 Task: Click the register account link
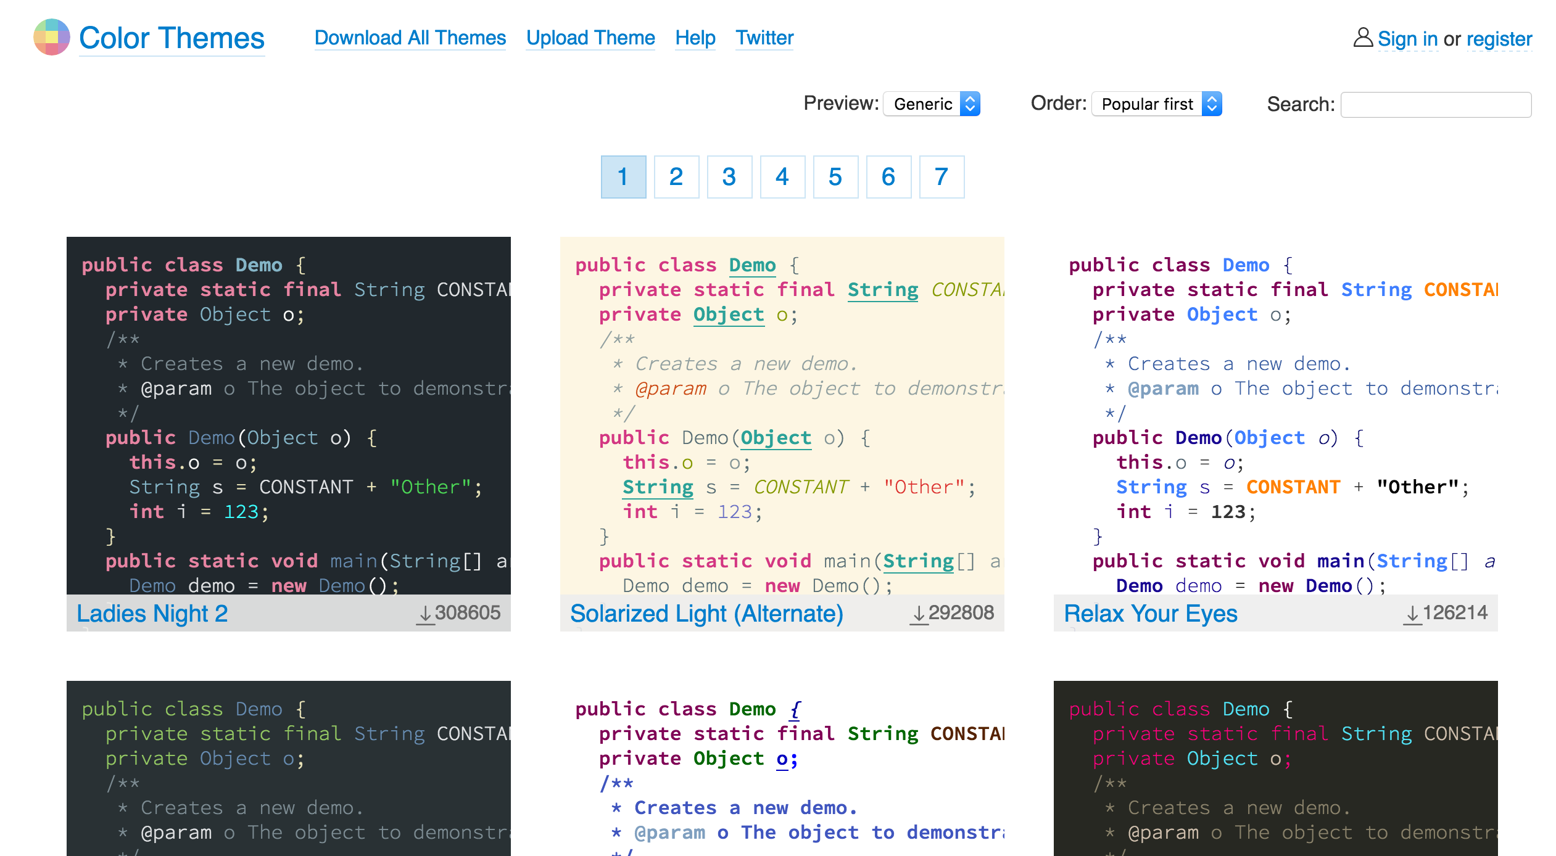(1499, 38)
